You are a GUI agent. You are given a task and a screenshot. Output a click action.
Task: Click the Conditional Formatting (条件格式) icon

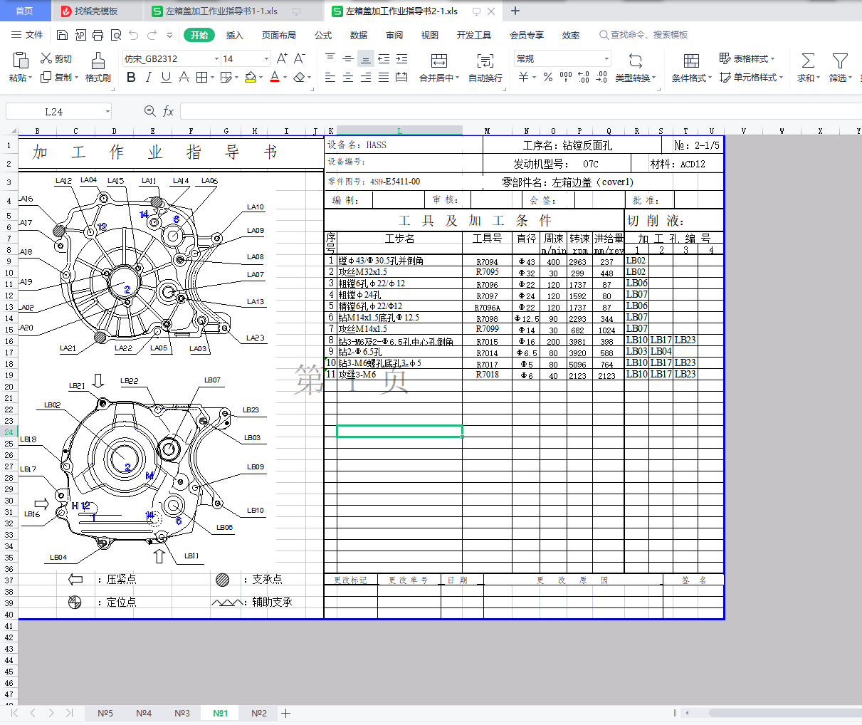point(690,61)
